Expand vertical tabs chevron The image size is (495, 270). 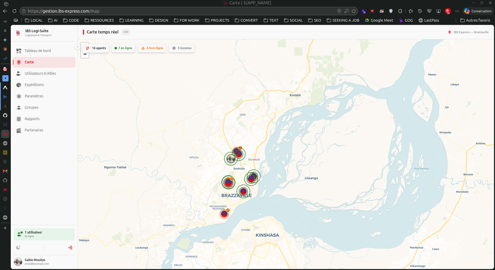[x=5, y=21]
